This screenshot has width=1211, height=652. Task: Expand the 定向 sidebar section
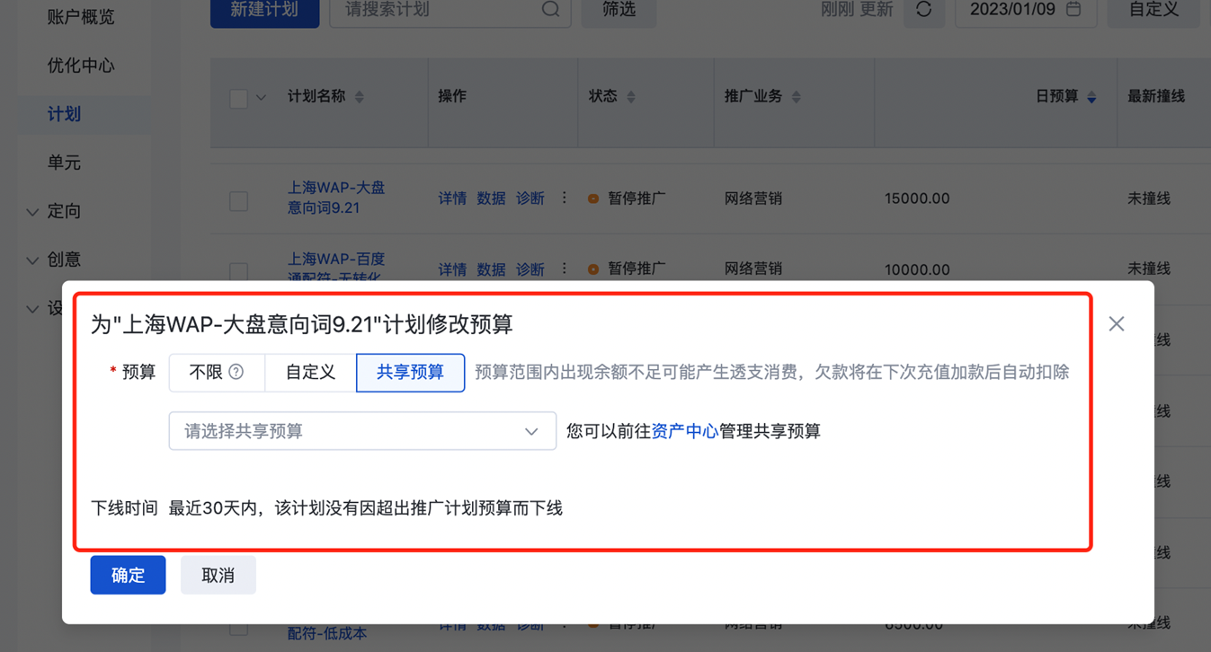(54, 211)
